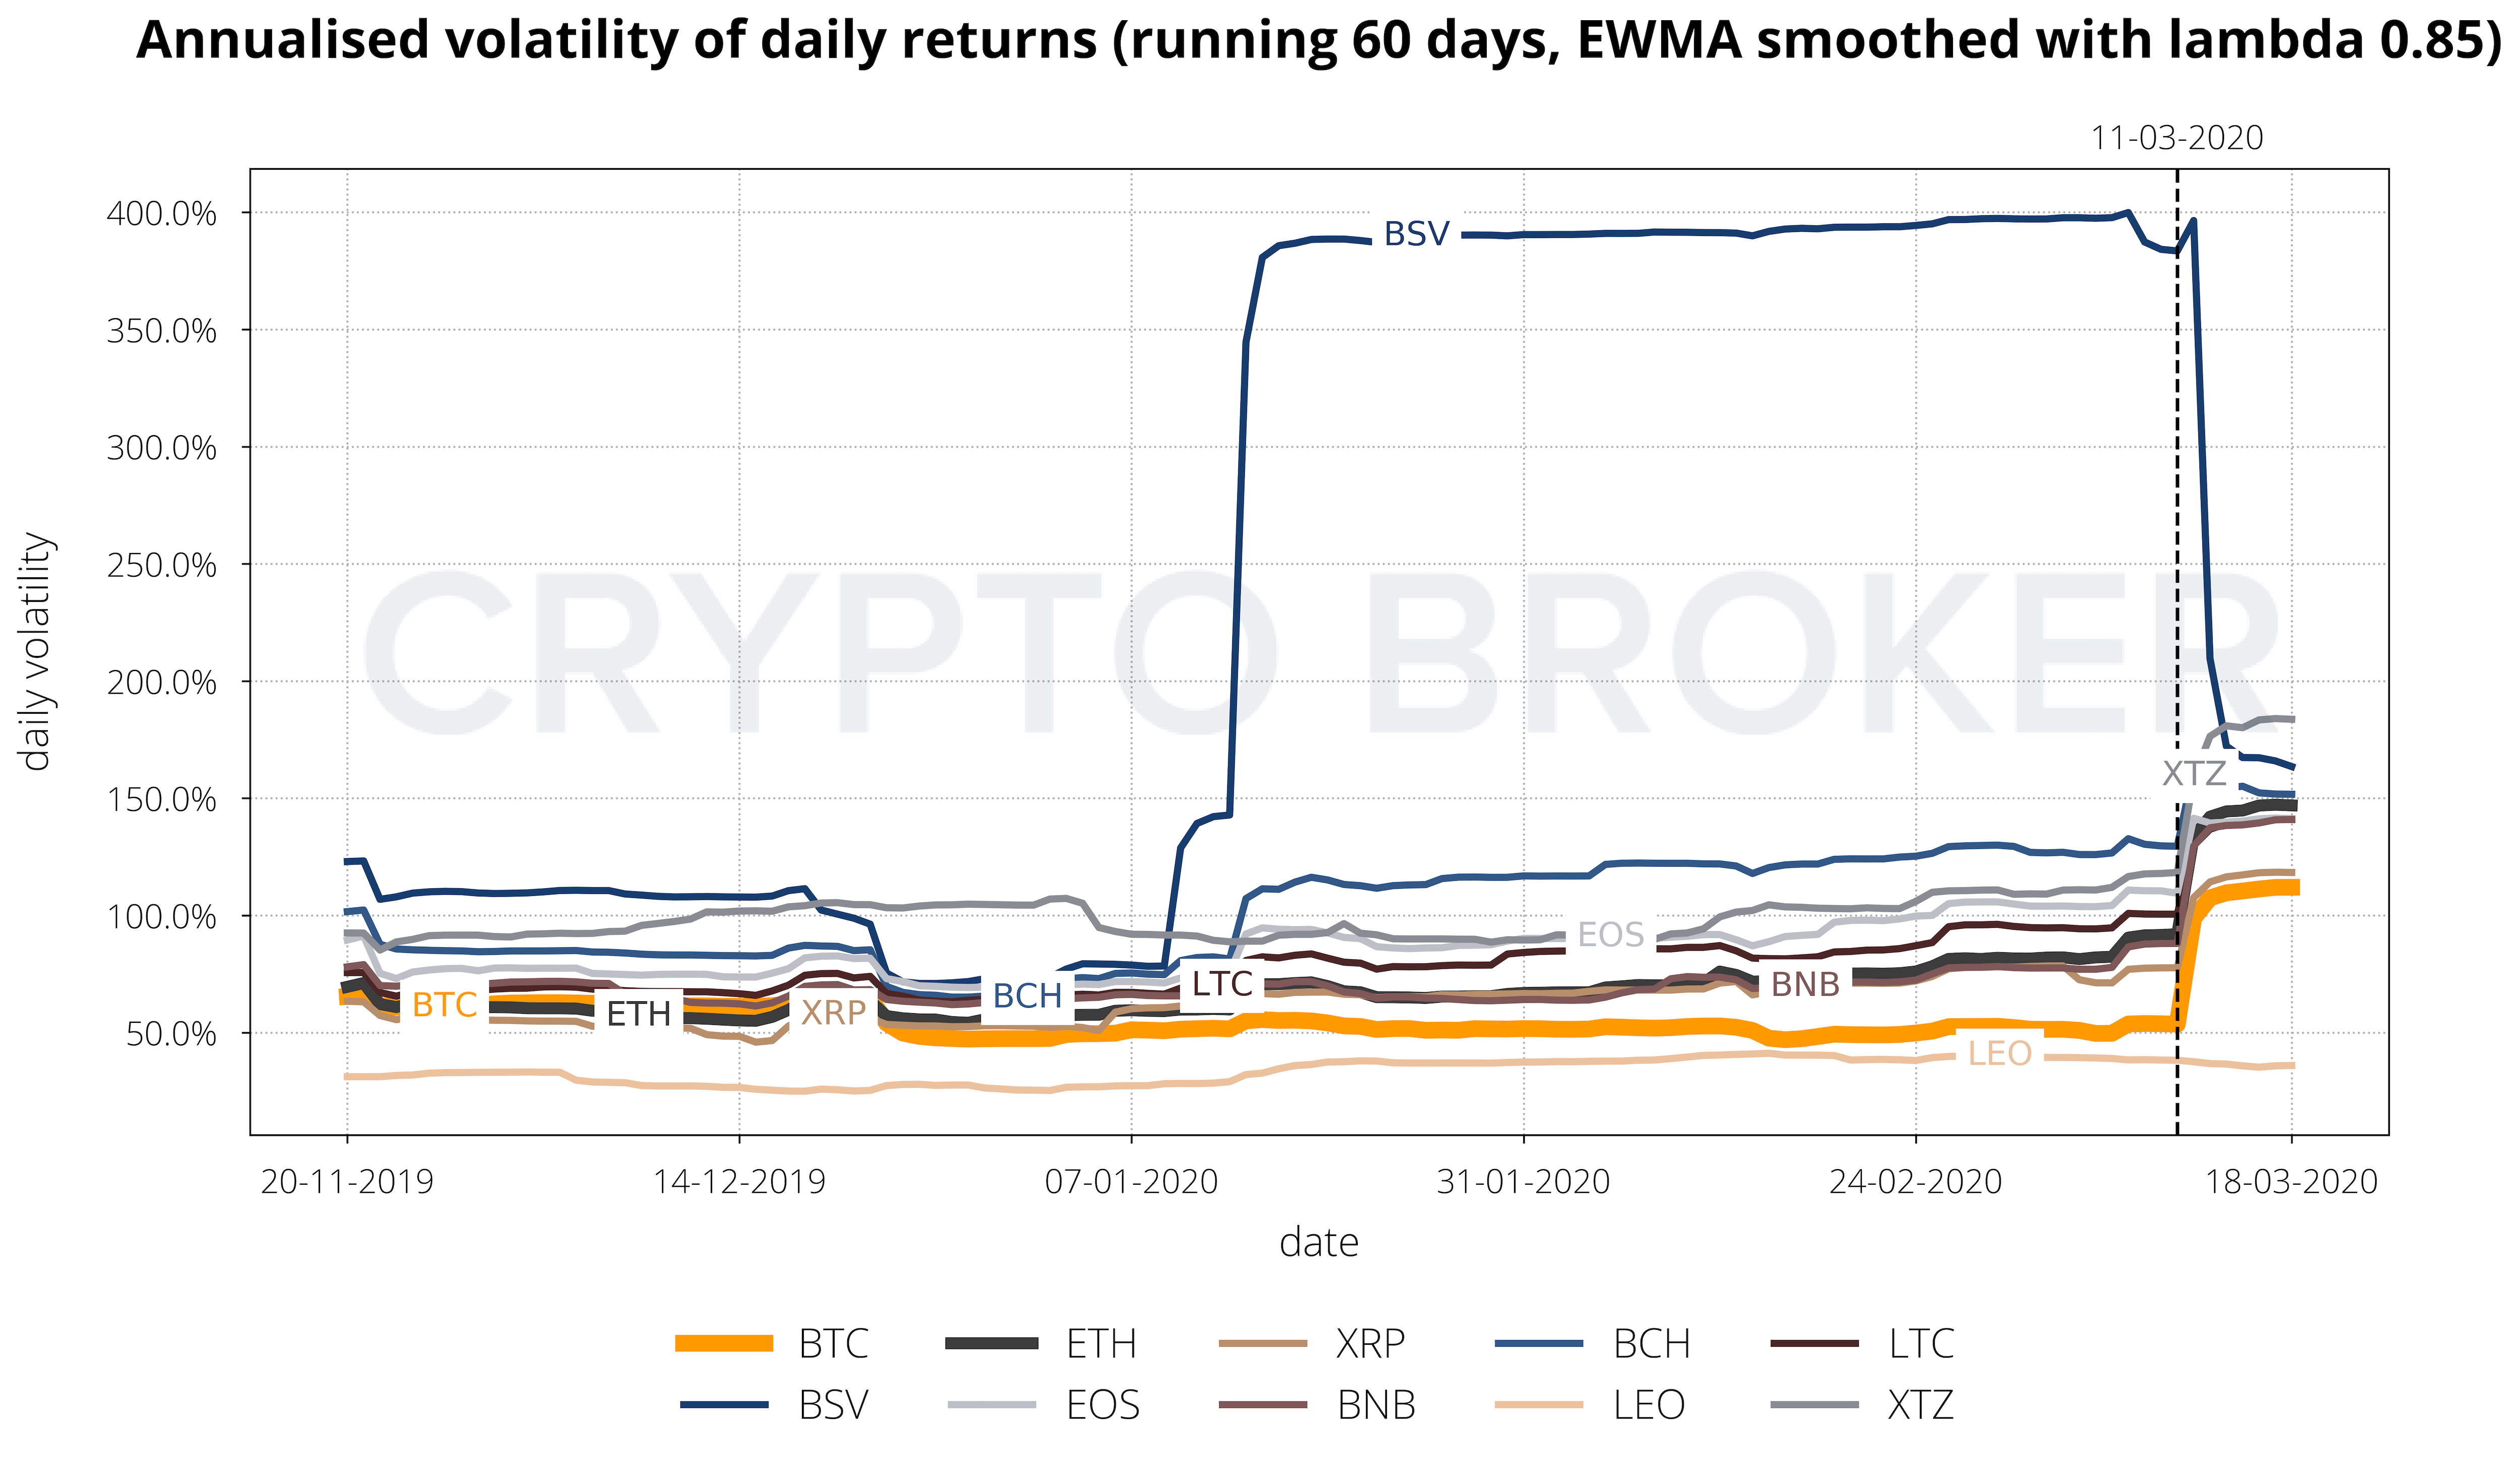This screenshot has height=1462, width=2520.
Task: Click the chart title about annualised volatility
Action: 1318,40
